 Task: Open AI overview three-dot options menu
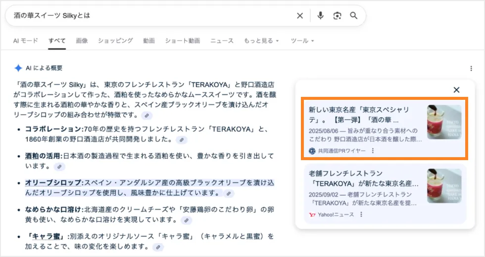(x=471, y=69)
